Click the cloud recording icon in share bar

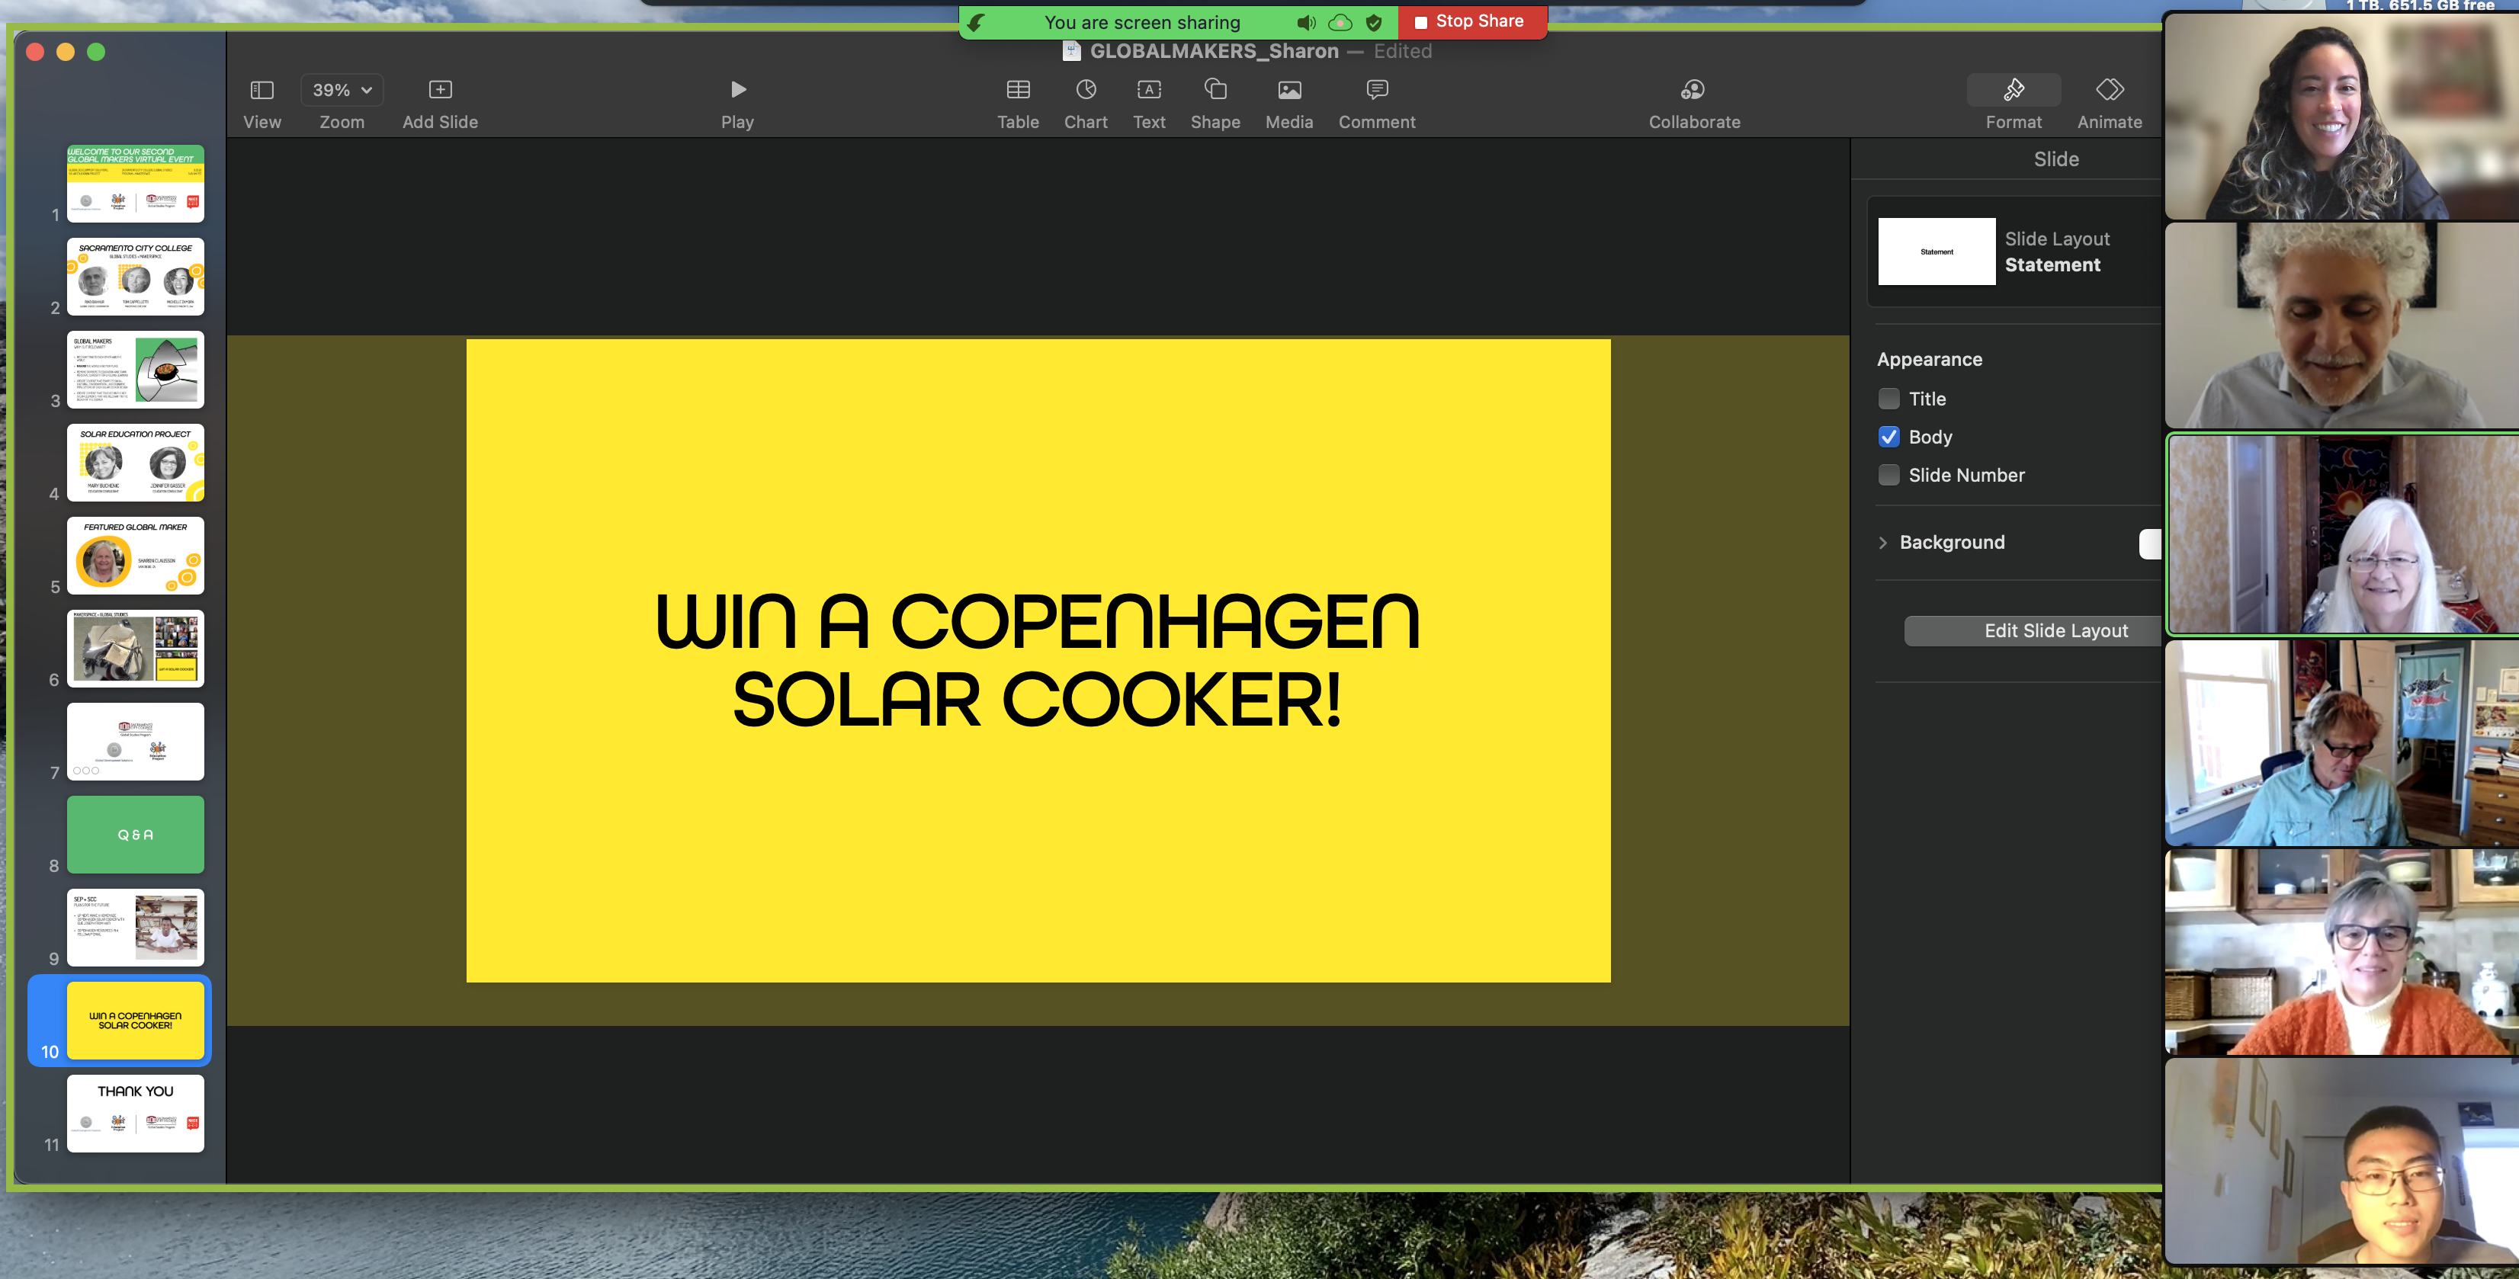(1340, 23)
